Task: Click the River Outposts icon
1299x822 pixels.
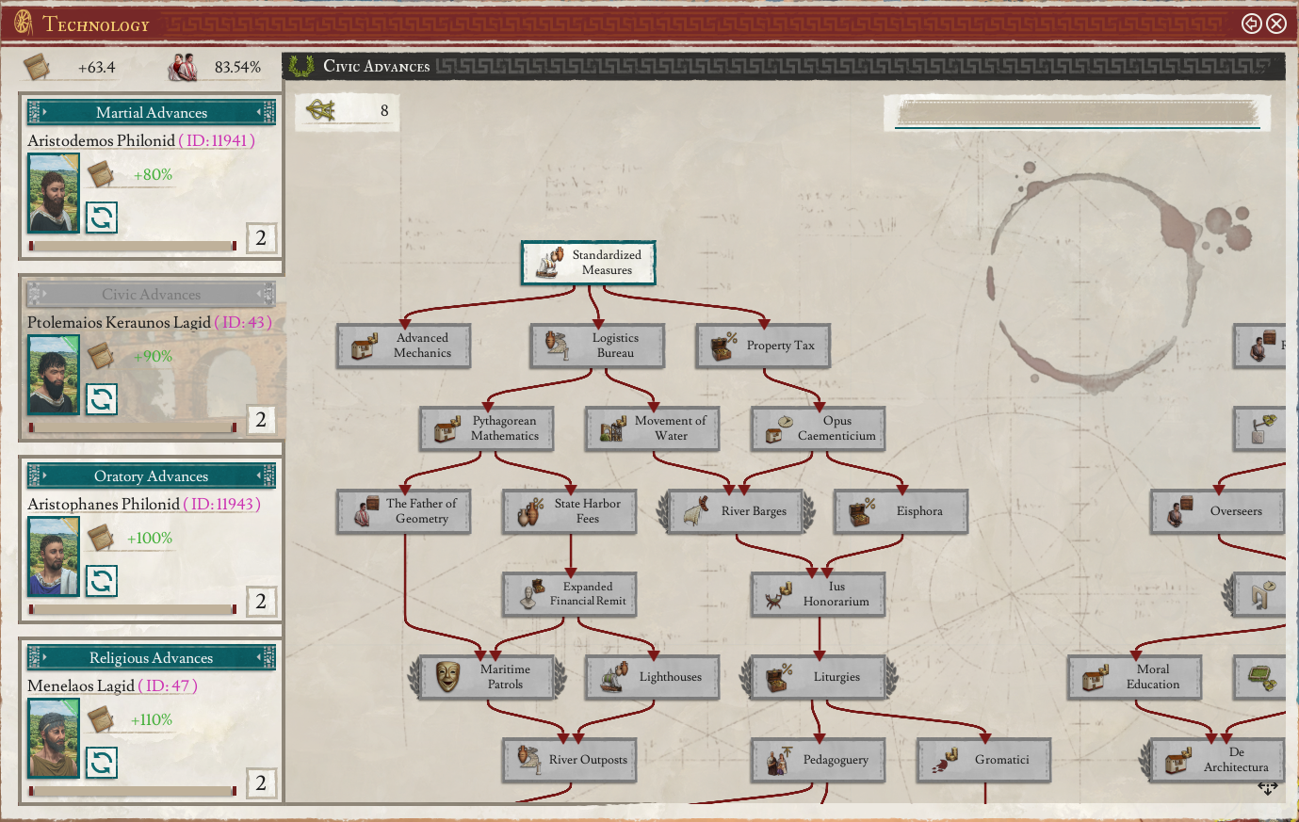Action: click(x=530, y=760)
